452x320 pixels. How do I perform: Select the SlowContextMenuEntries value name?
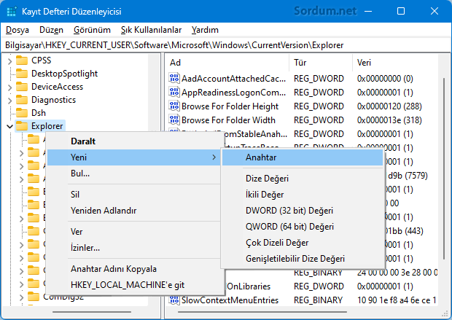tap(230, 300)
